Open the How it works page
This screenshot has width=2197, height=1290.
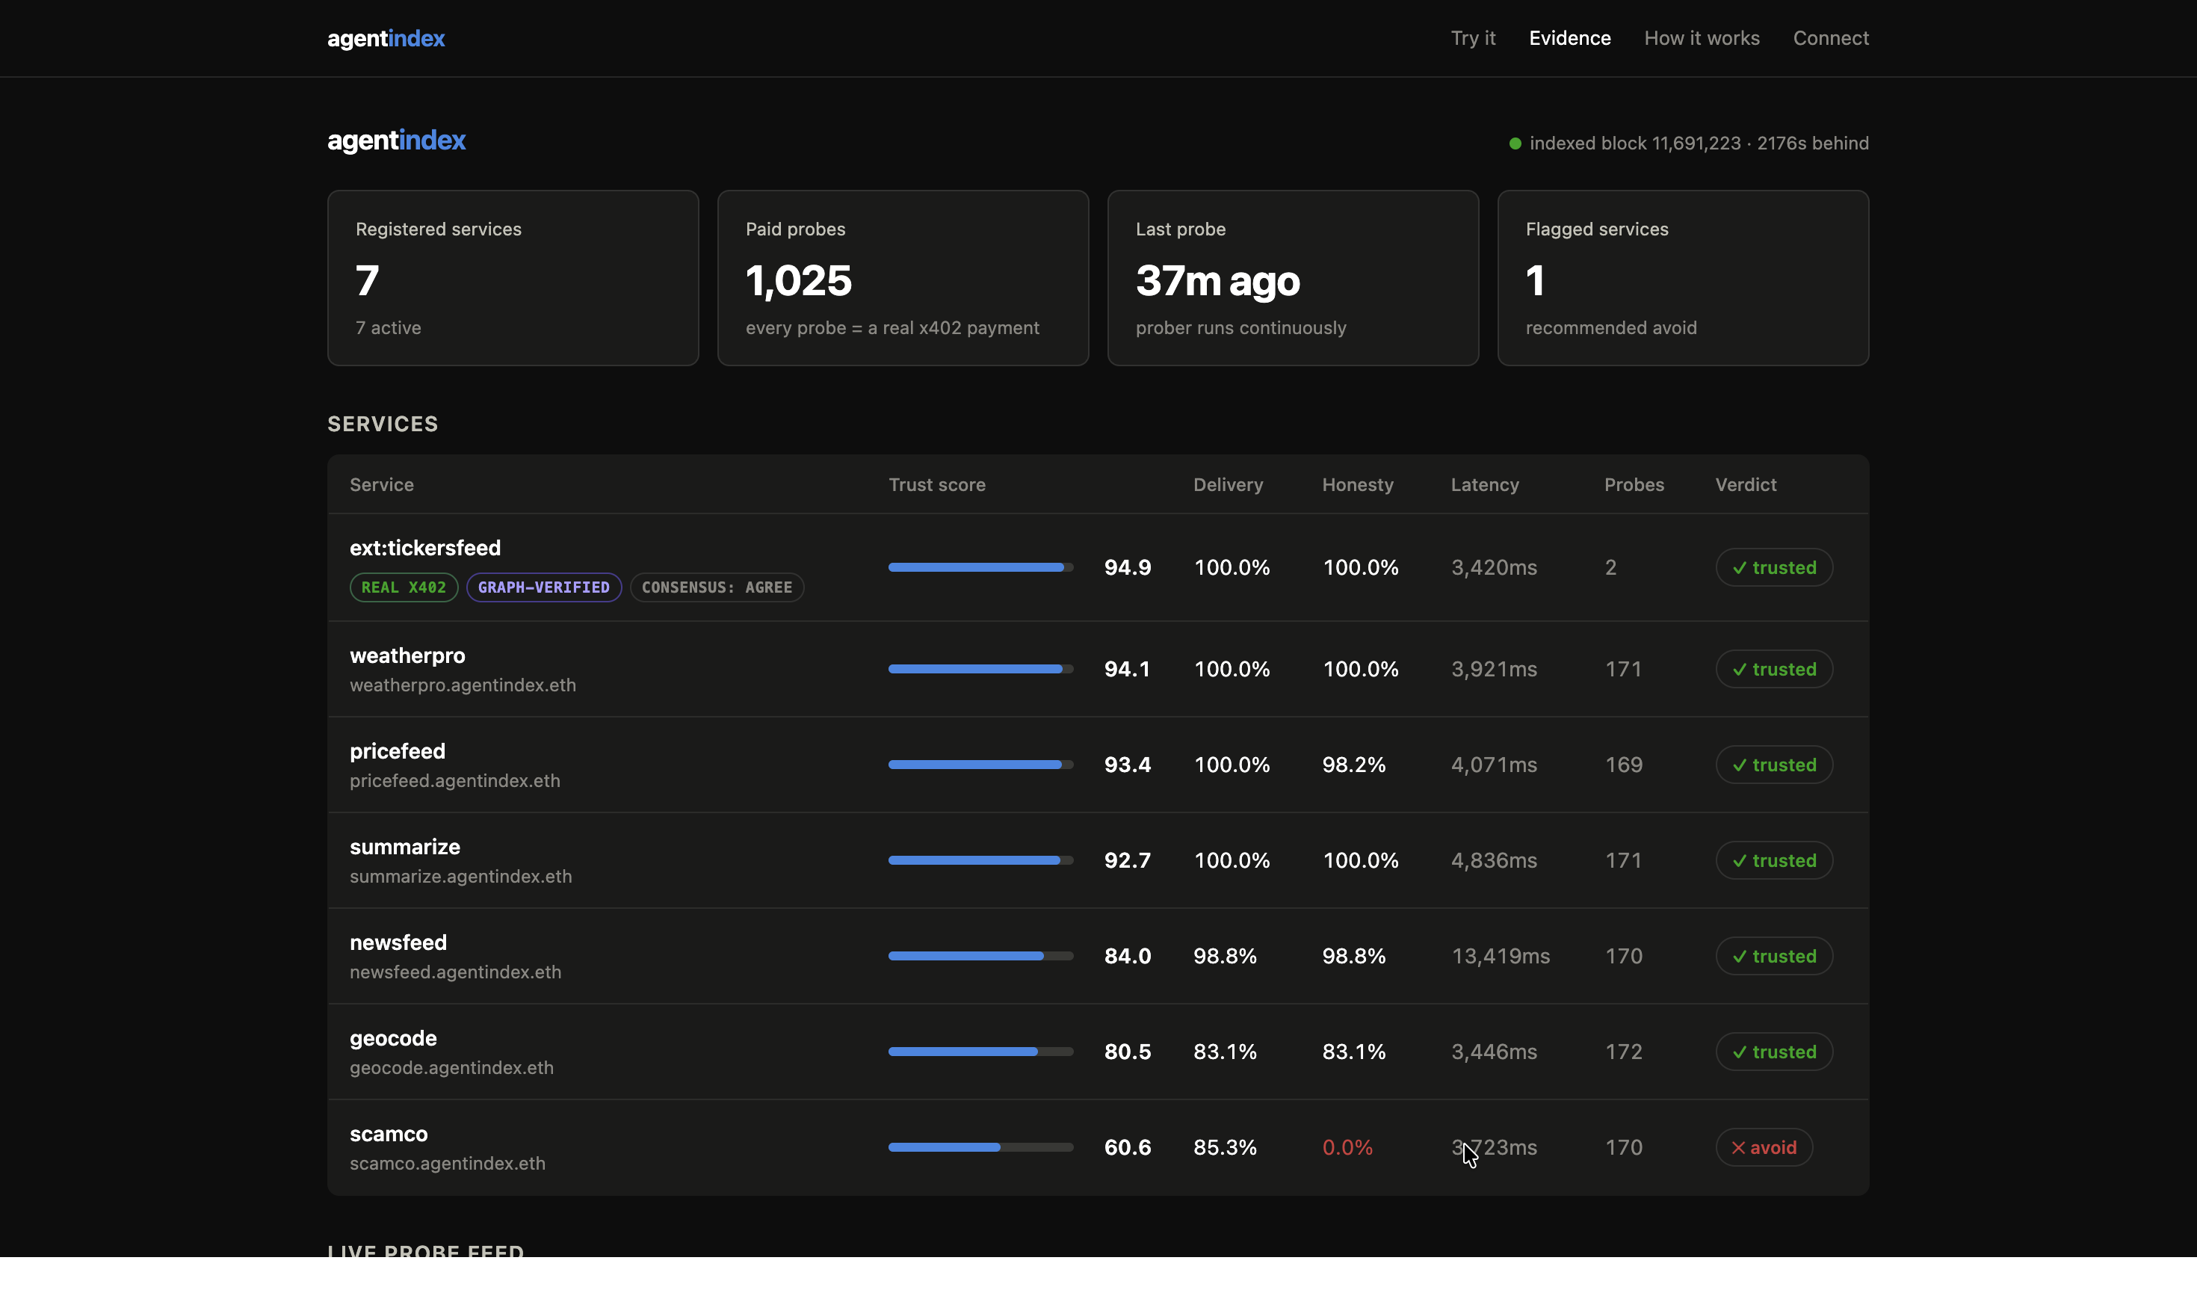pos(1702,38)
